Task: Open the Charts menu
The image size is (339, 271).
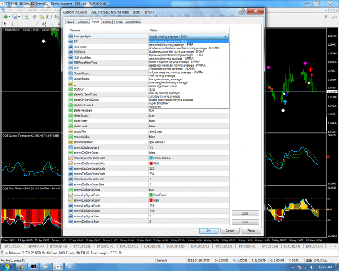Action: [x=45, y=10]
